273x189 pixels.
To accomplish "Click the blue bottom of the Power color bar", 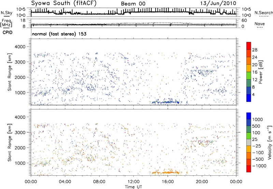I will tap(249, 98).
